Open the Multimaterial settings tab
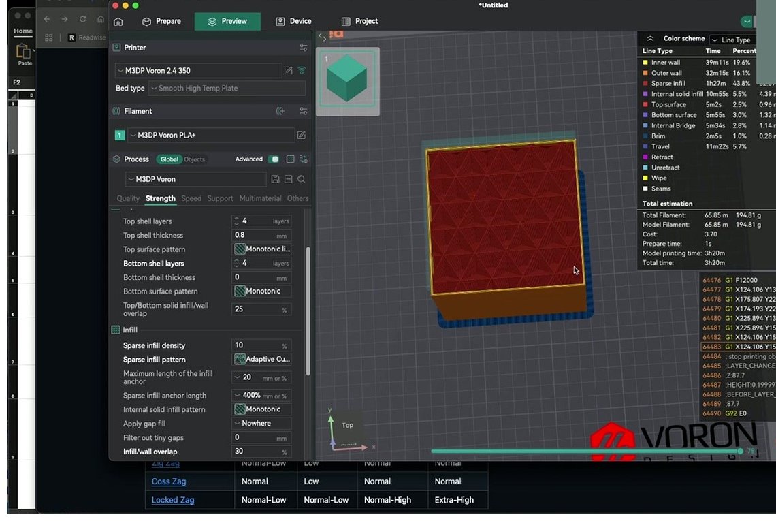Image resolution: width=776 pixels, height=521 pixels. point(260,198)
